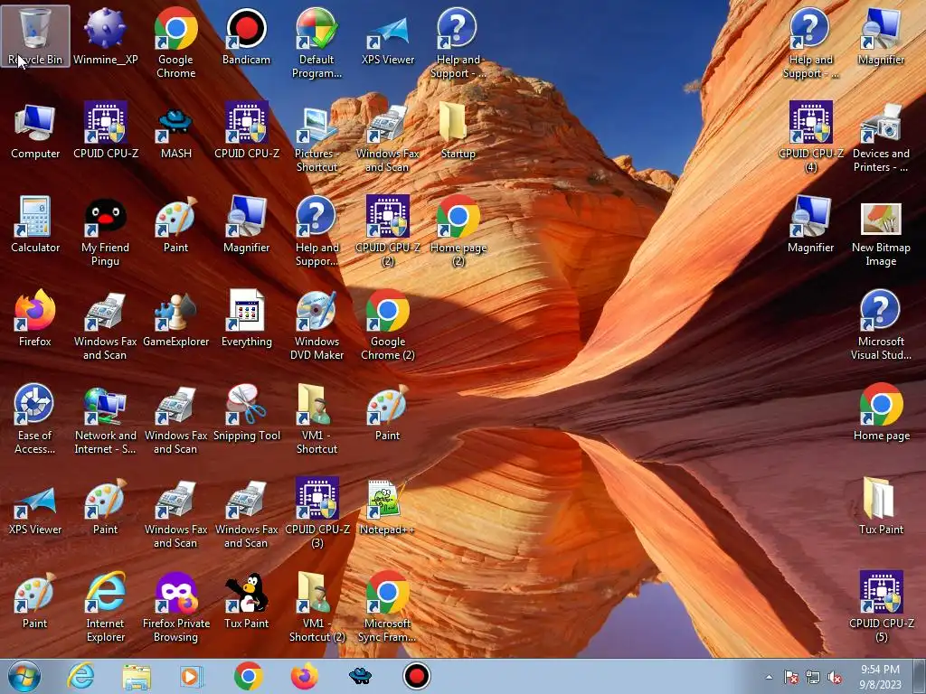
Task: Select the Snipping Tool shortcut
Action: pyautogui.click(x=246, y=412)
